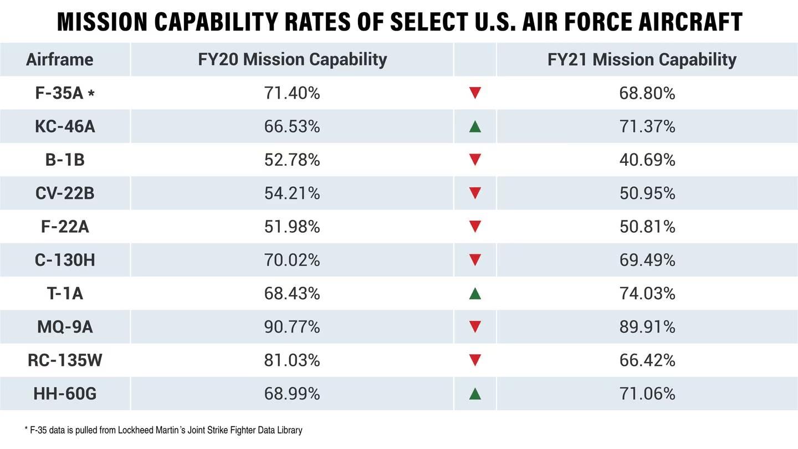The image size is (798, 449).
Task: Click the Mission Capability Rates chart title
Action: click(399, 22)
